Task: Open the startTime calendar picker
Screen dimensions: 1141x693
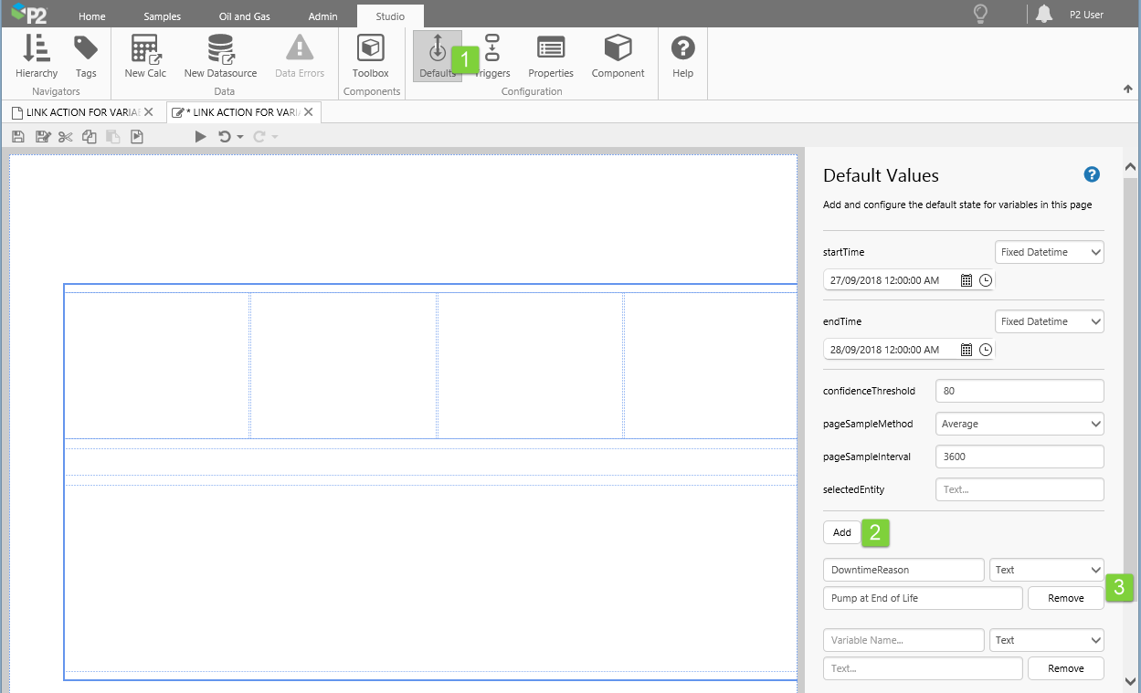Action: tap(967, 280)
